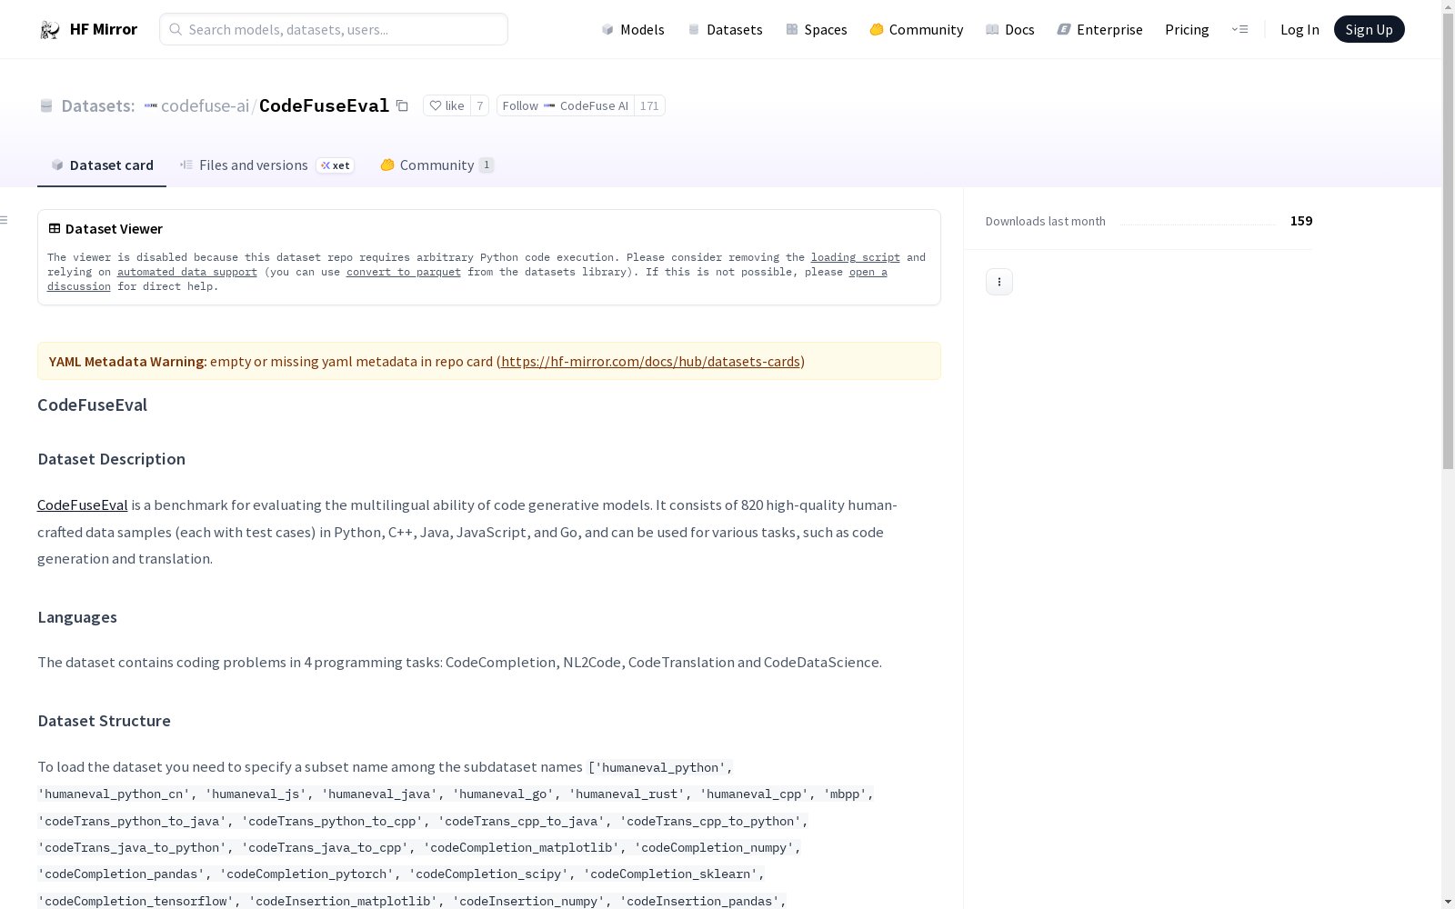This screenshot has width=1455, height=909.
Task: Like the CodeFuseEval dataset
Action: pos(447,105)
